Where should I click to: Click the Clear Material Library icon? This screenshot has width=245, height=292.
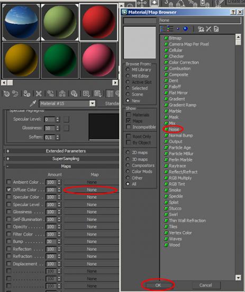216,29
